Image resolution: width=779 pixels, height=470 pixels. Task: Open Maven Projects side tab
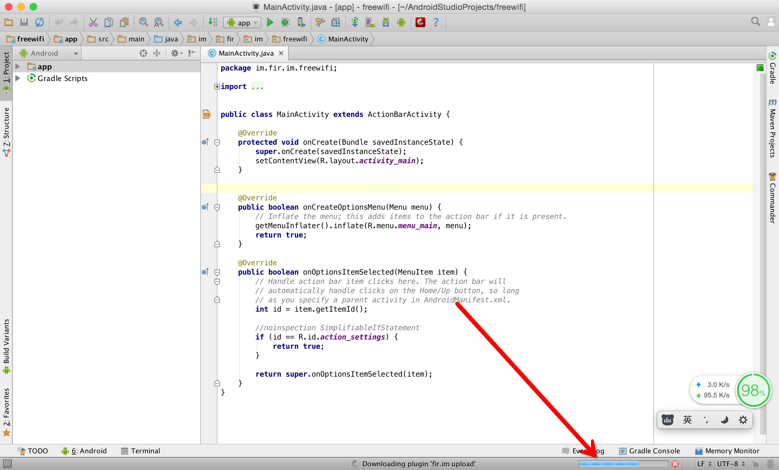click(x=773, y=128)
